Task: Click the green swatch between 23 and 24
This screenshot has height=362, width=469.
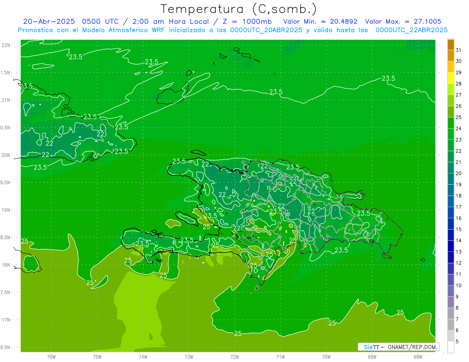Action: (451, 134)
